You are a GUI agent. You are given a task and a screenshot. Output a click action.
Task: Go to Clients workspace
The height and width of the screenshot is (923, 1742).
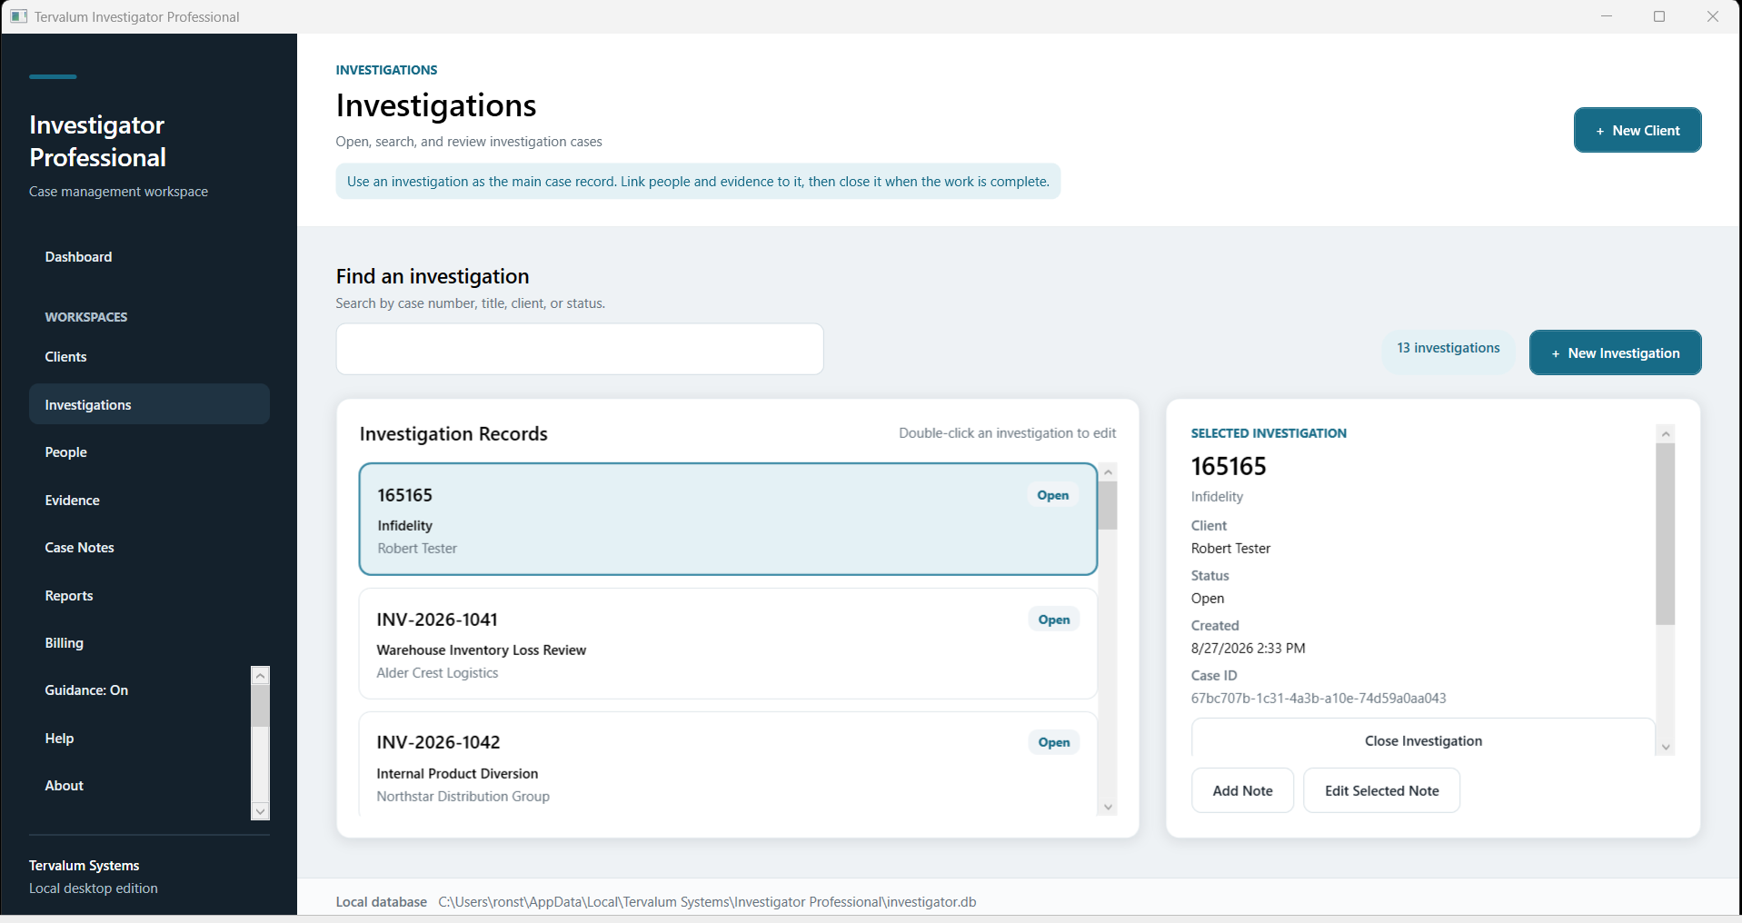point(149,357)
